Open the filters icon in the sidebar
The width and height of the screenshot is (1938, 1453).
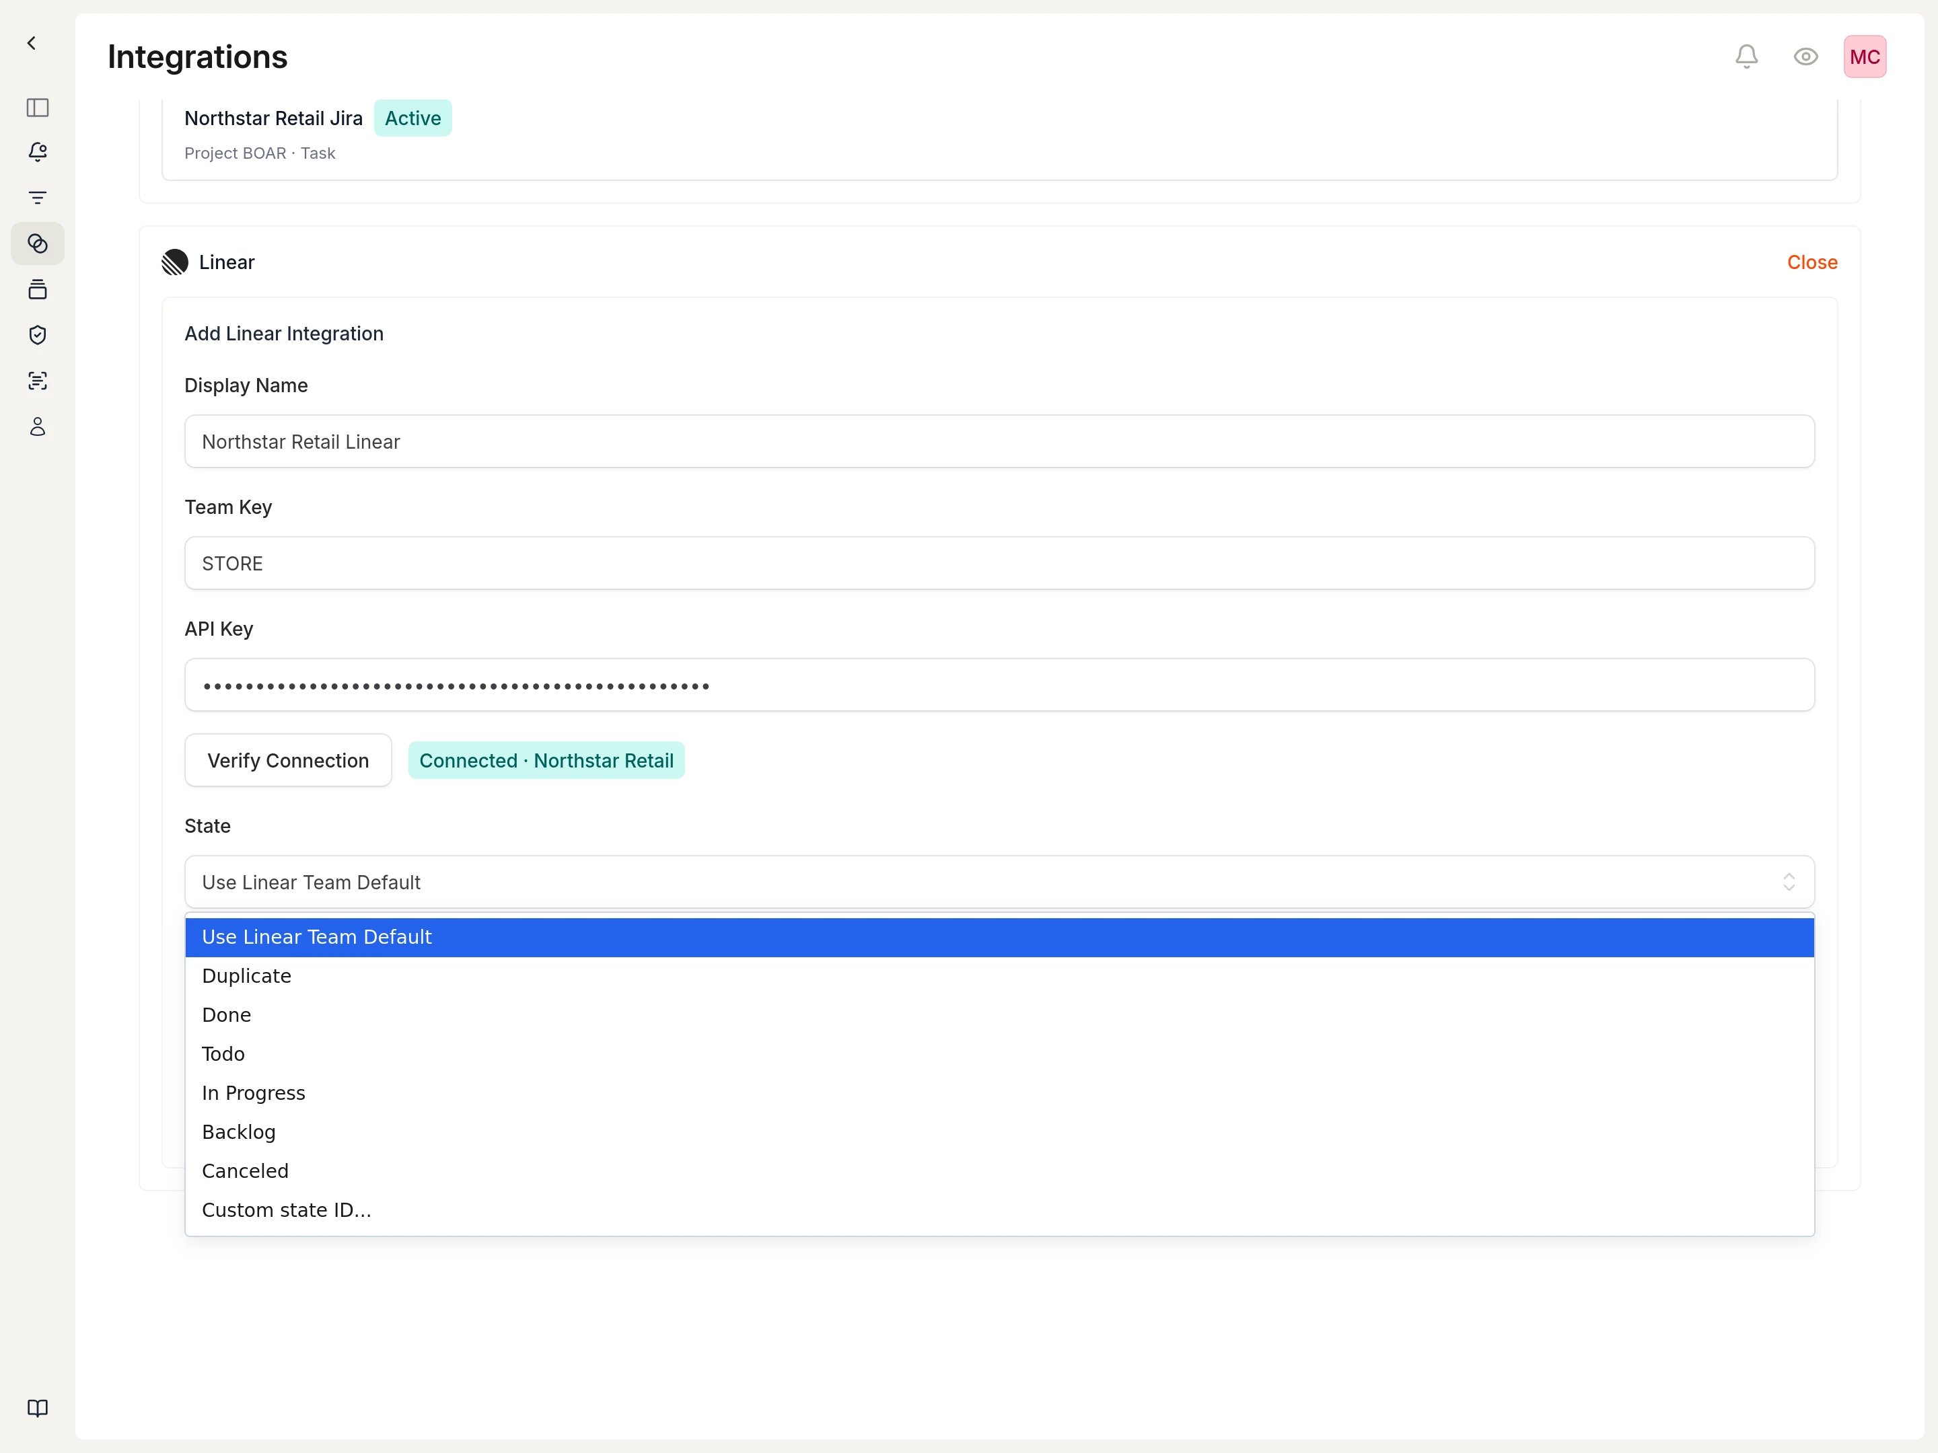38,198
